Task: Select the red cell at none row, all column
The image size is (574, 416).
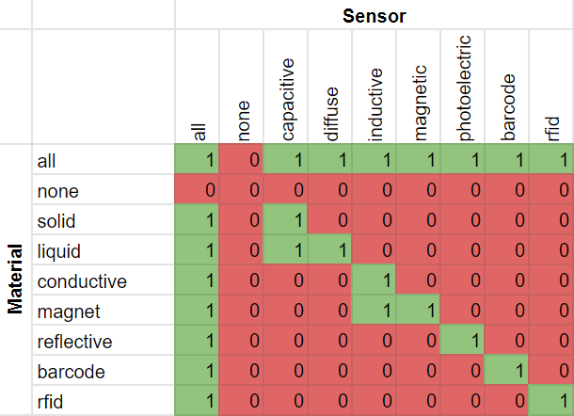Action: pos(198,191)
